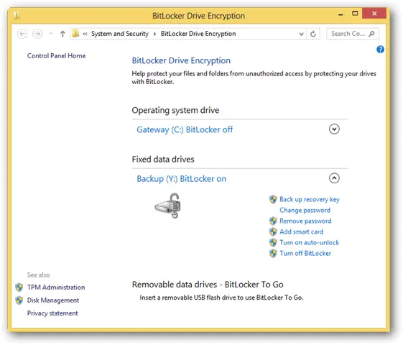403x345 pixels.
Task: Expand the Gateway (C:) drive options
Action: 334,129
